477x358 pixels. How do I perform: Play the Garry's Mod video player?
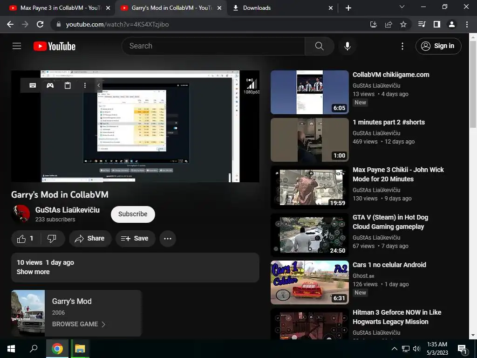tap(136, 126)
